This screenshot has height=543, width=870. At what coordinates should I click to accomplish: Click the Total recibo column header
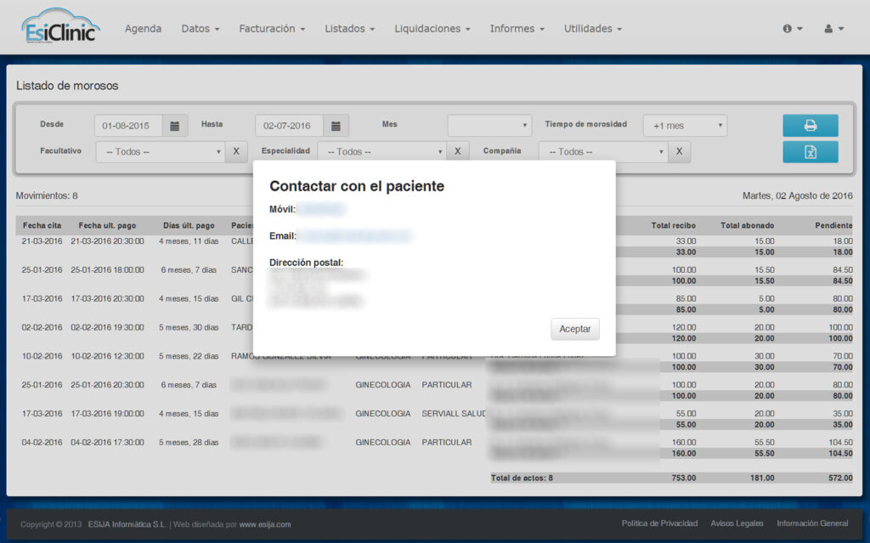(673, 225)
